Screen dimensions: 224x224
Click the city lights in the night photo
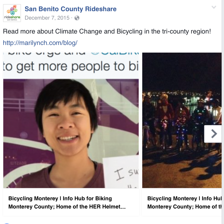coord(182,96)
